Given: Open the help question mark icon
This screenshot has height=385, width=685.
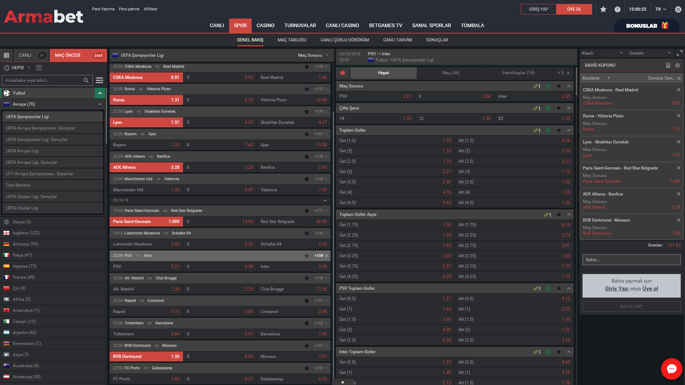Looking at the screenshot, I should point(617,9).
